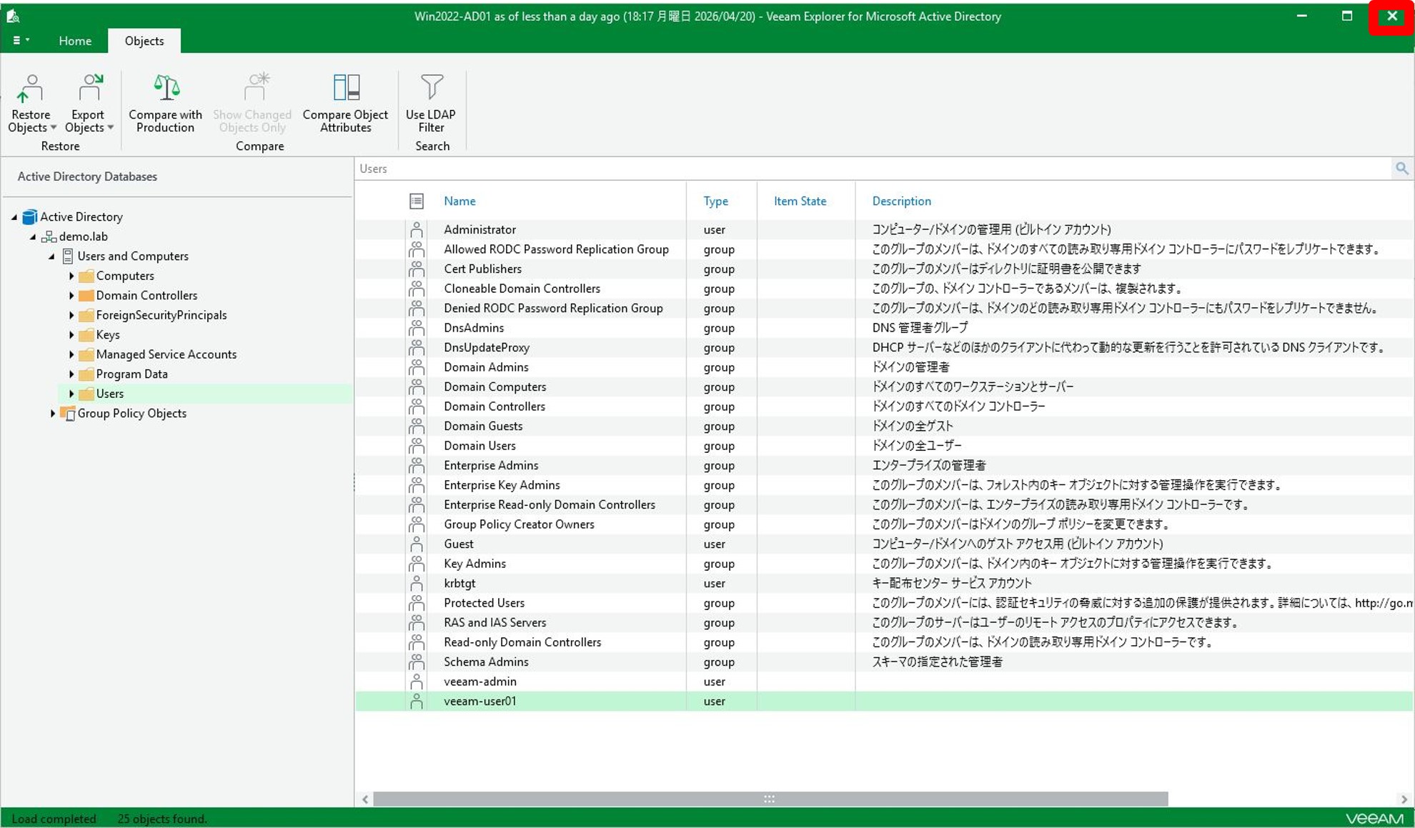The height and width of the screenshot is (828, 1415).
Task: Expand the Domain Controllers folder
Action: point(71,296)
